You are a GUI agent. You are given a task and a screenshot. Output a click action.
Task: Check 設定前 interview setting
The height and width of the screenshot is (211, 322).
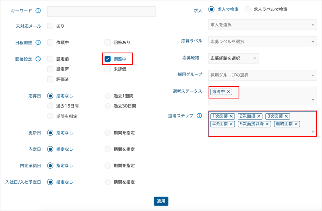pos(50,59)
